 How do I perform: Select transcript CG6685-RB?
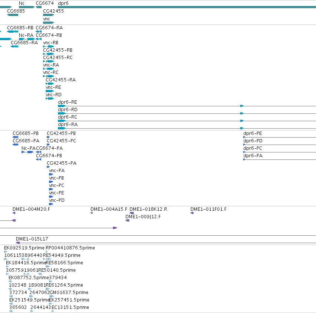coord(20,28)
